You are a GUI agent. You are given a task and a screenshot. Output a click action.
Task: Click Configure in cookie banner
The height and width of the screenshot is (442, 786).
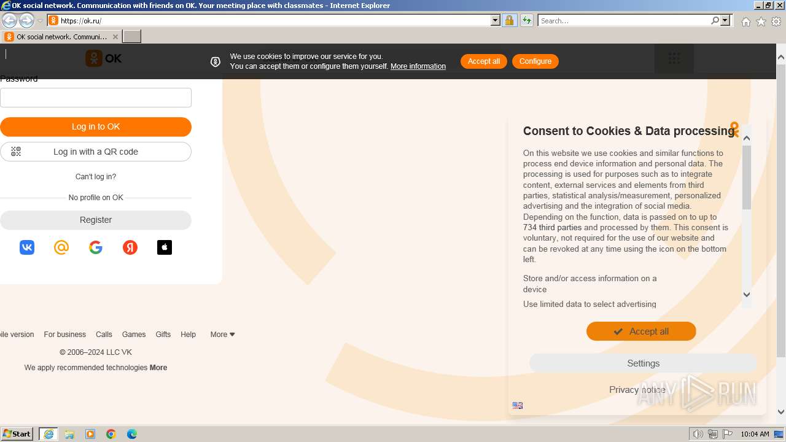(535, 61)
